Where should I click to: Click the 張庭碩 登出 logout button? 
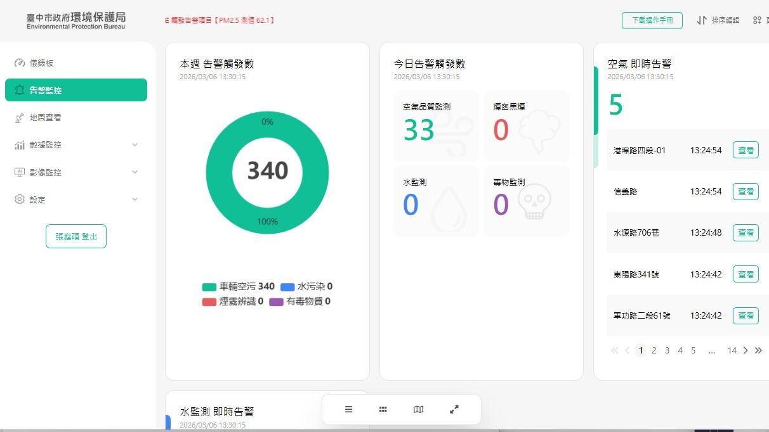76,236
